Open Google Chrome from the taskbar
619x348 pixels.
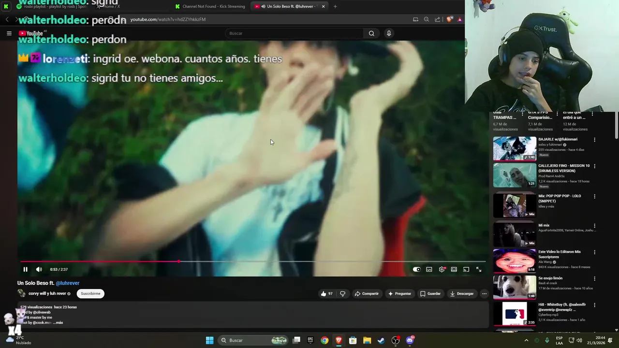click(324, 340)
